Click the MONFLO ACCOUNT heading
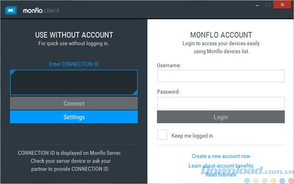 (221, 35)
